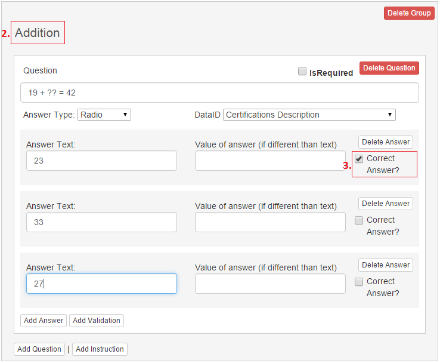Screen dimensions: 440x363
Task: Expand the DataID Certifications Description dropdown
Action: [x=309, y=115]
